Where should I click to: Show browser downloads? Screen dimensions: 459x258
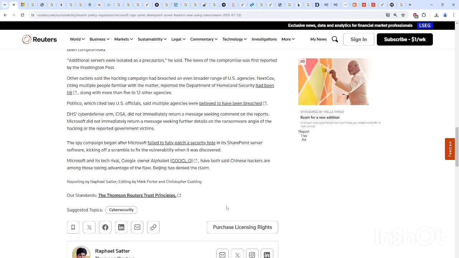(436, 15)
